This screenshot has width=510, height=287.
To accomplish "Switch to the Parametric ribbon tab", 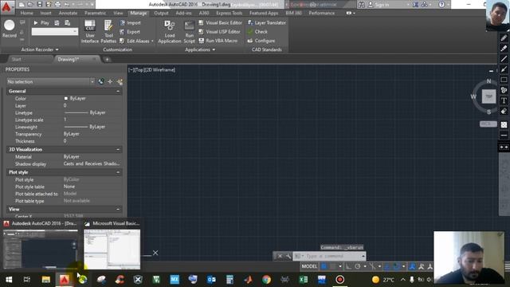I will 96,13.
